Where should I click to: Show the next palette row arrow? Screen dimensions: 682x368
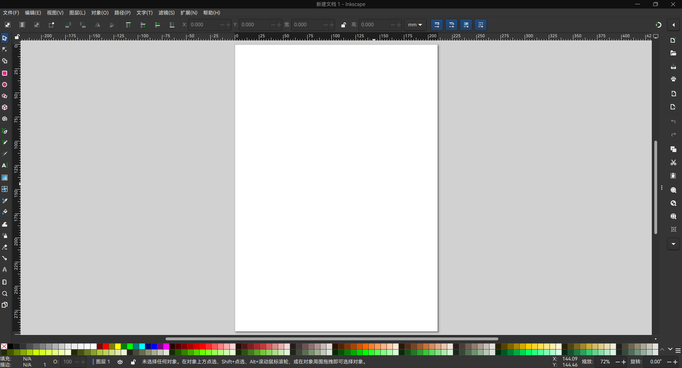click(670, 350)
